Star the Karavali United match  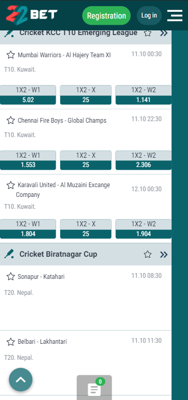pos(10,185)
